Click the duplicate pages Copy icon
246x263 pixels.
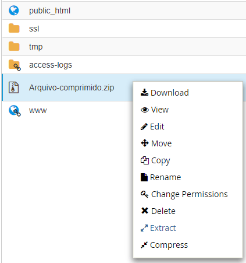[145, 160]
